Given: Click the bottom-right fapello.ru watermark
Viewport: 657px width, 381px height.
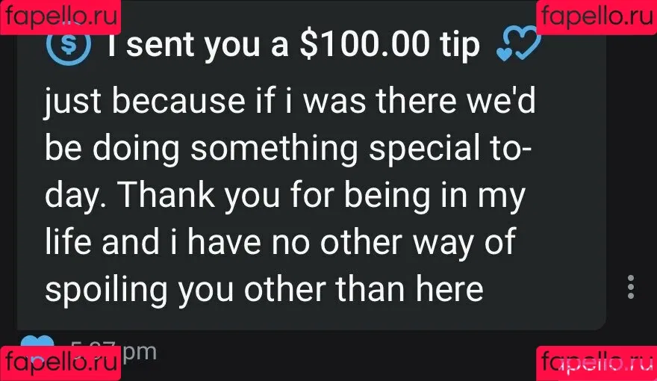Looking at the screenshot, I should click(x=597, y=363).
